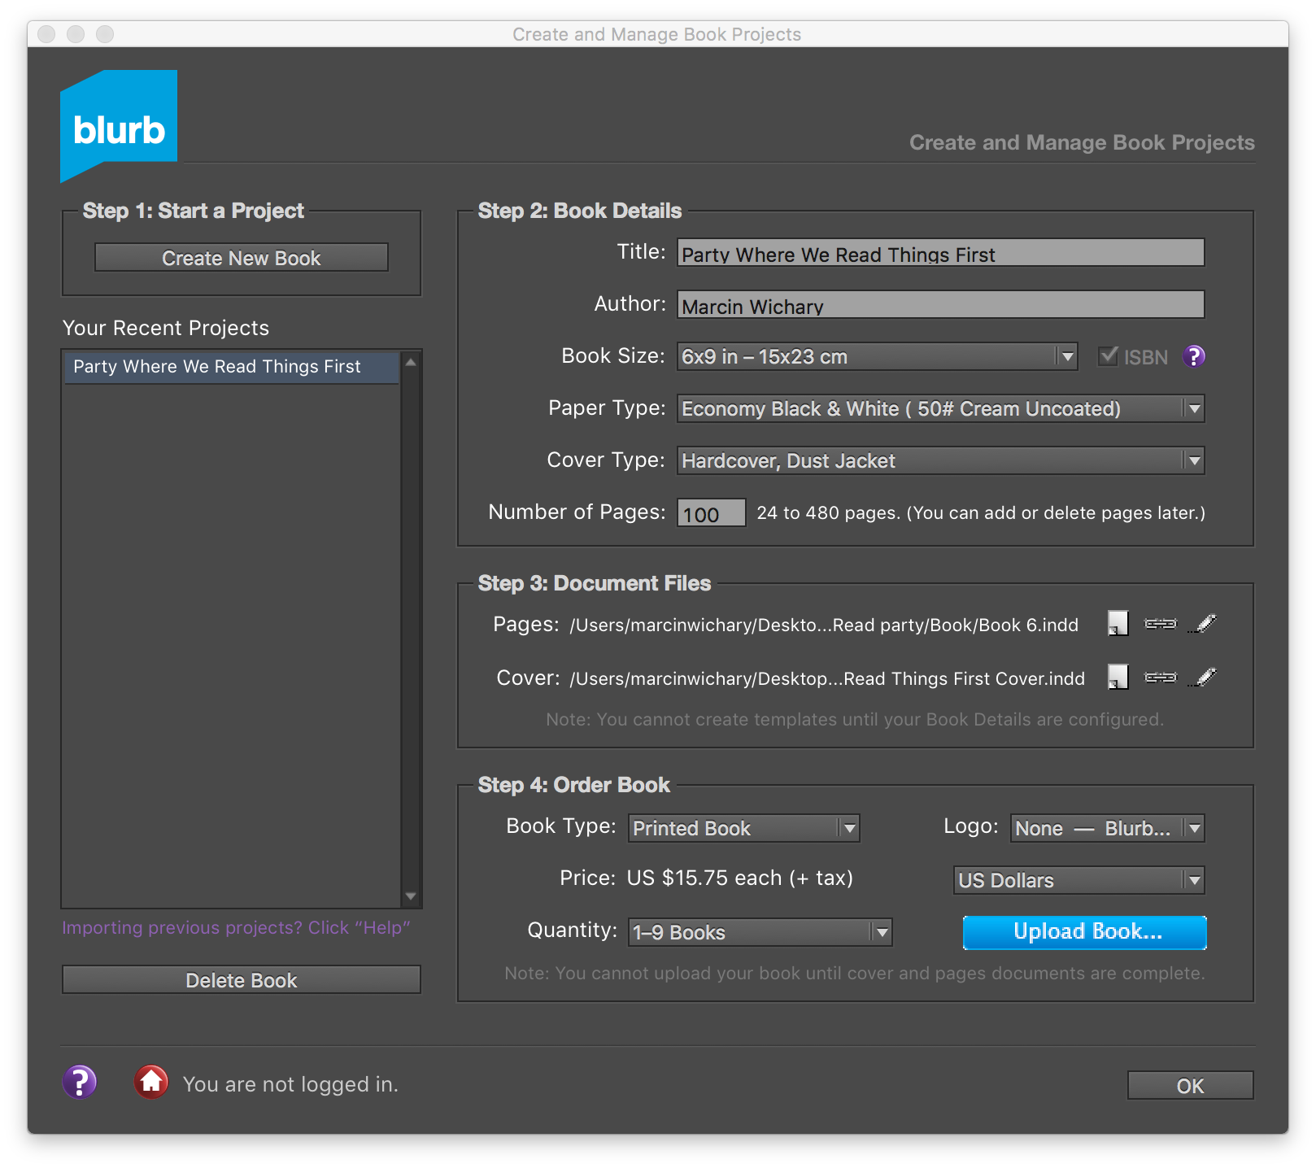Click the note about uploading your book
1316x1168 pixels.
pyautogui.click(x=855, y=974)
